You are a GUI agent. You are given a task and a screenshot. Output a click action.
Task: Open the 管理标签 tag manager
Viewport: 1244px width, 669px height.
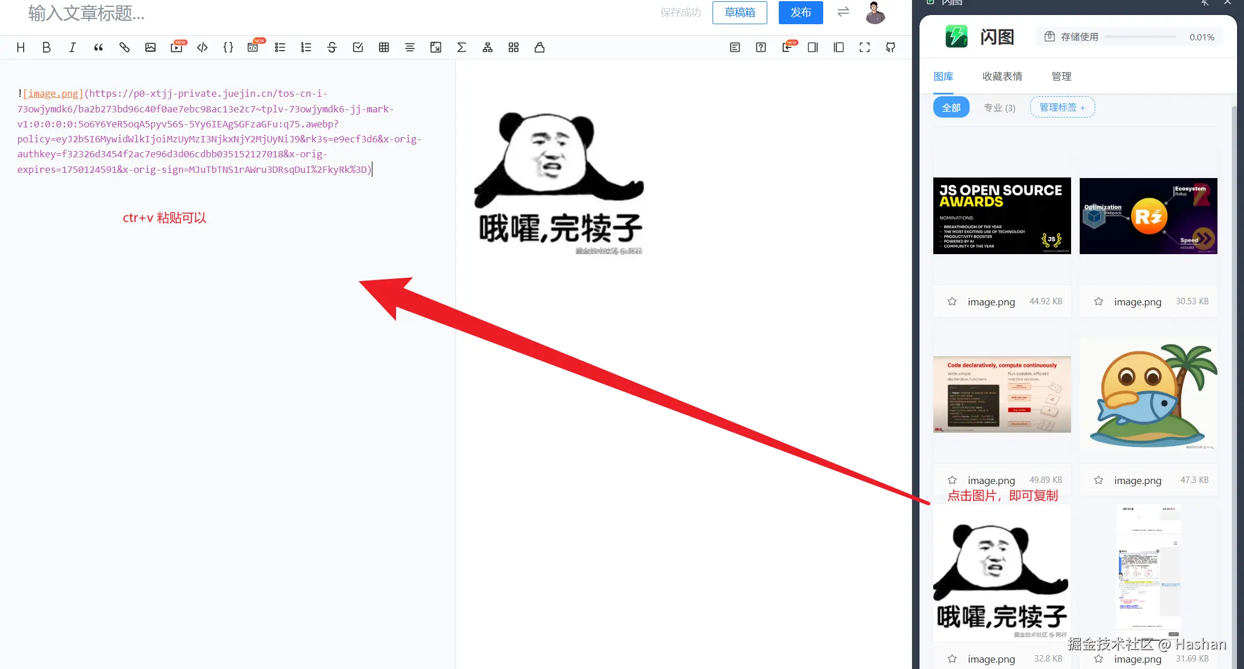[1061, 107]
